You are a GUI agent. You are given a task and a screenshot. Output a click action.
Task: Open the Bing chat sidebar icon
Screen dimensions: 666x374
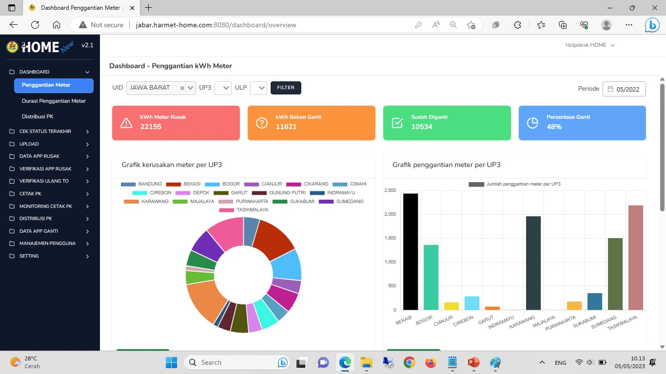click(652, 25)
